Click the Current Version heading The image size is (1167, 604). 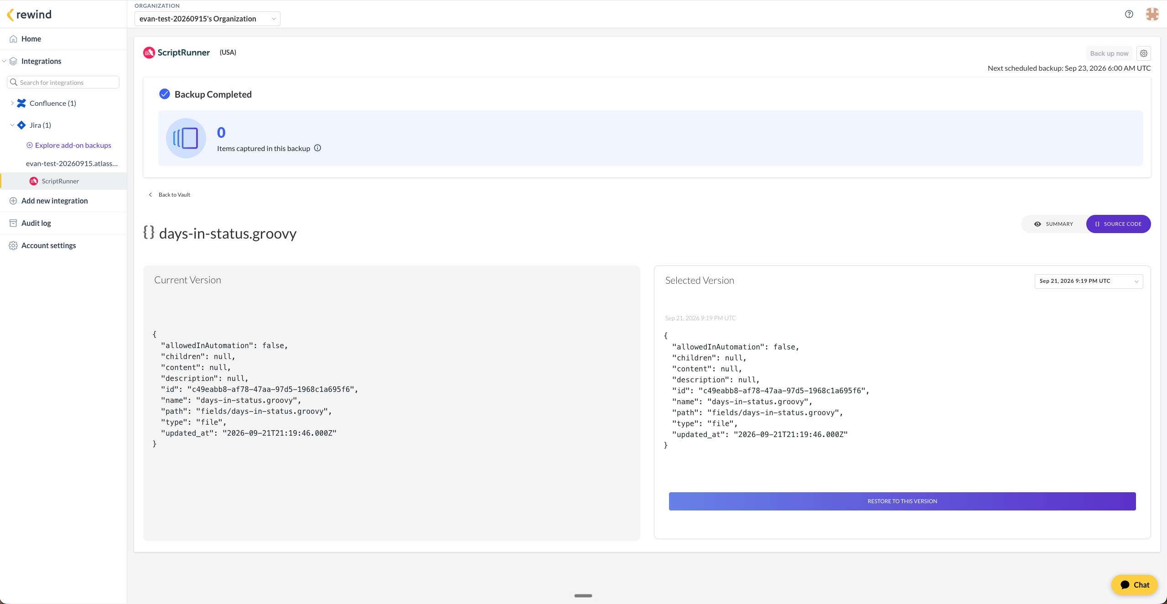[x=187, y=280]
